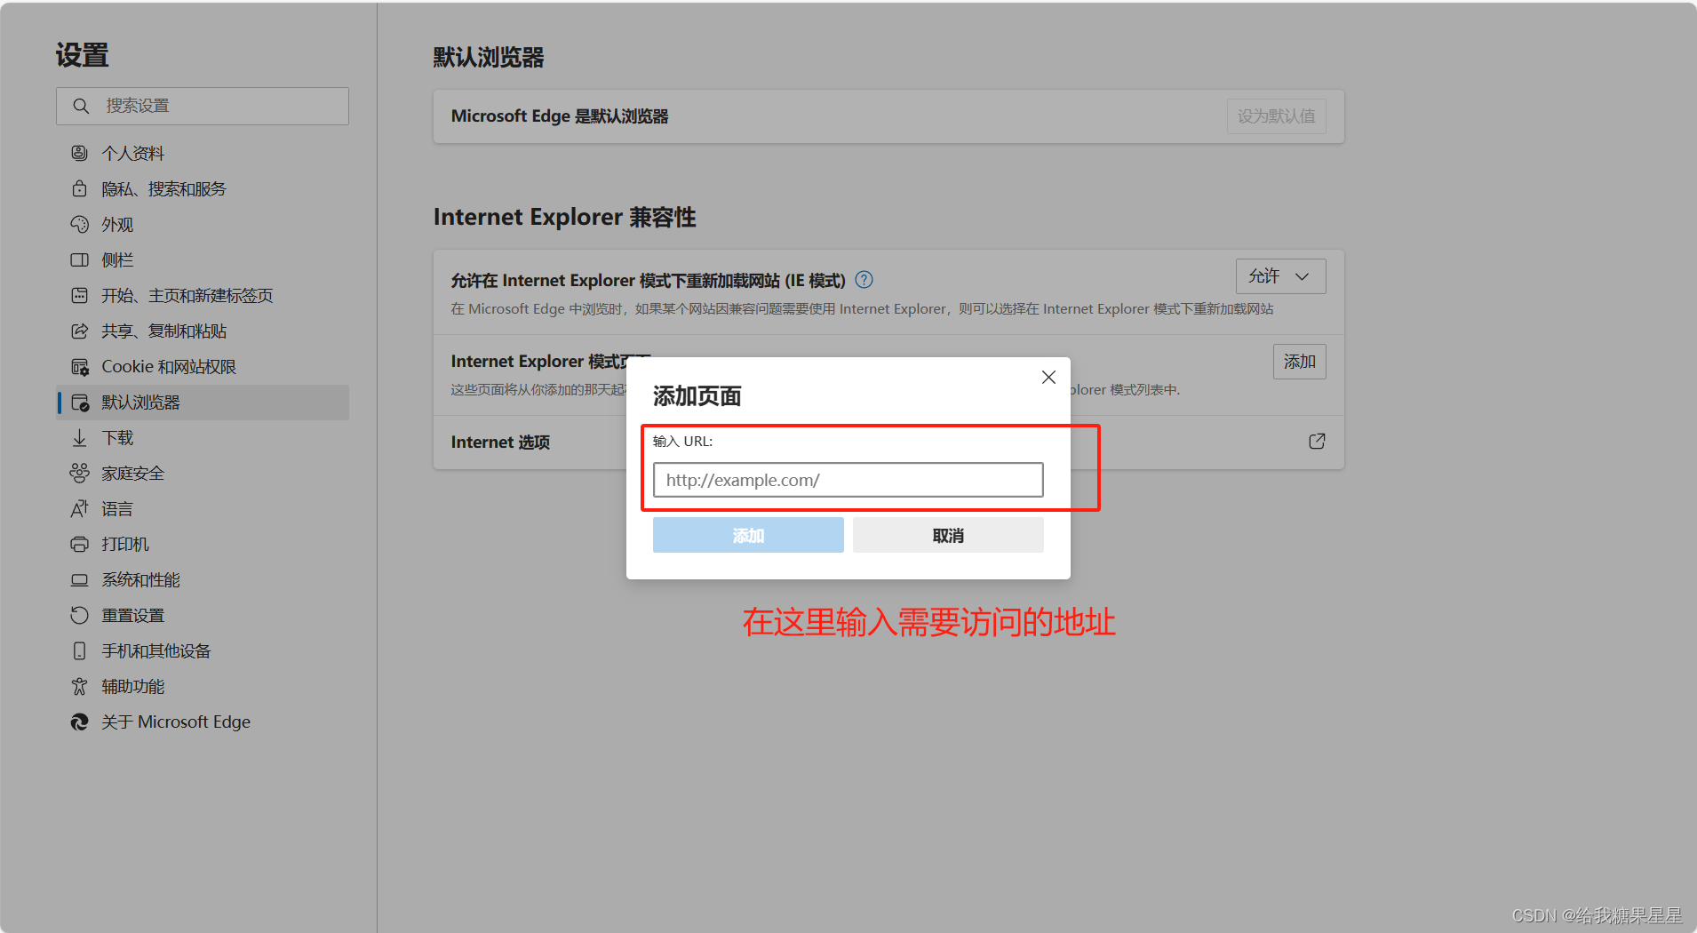Open 手机和其他设备 settings

coord(203,650)
